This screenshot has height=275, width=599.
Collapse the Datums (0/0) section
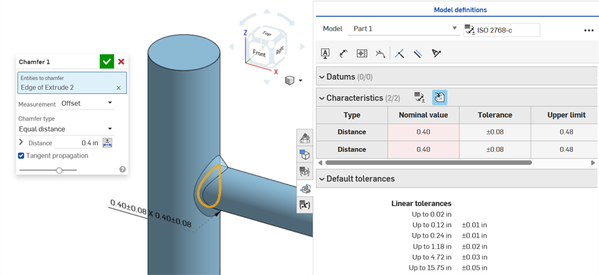coord(321,76)
